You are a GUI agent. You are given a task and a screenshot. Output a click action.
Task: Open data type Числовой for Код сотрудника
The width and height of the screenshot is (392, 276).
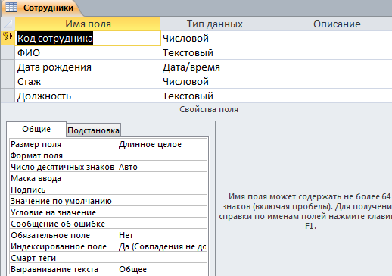[x=214, y=39]
